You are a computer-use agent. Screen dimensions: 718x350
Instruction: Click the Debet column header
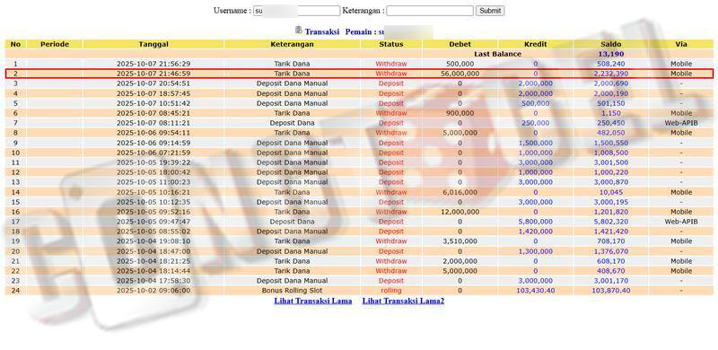[x=460, y=44]
